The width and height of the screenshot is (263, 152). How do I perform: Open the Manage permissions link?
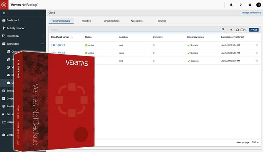[251, 13]
